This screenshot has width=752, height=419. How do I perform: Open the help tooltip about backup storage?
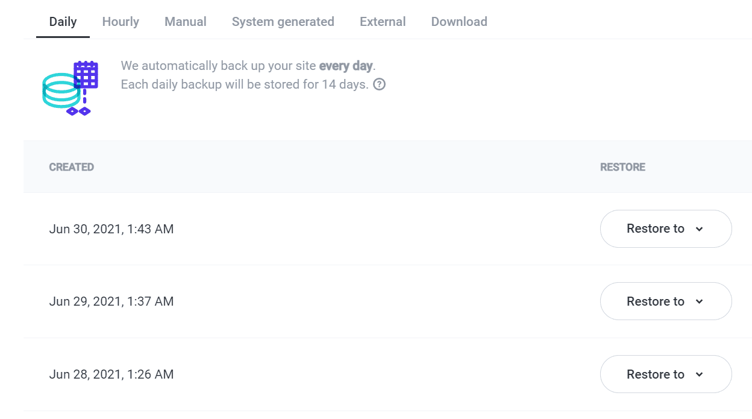[379, 84]
